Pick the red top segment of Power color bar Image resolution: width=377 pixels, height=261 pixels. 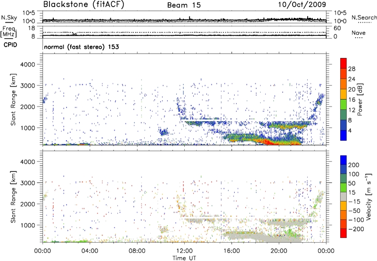coord(344,63)
